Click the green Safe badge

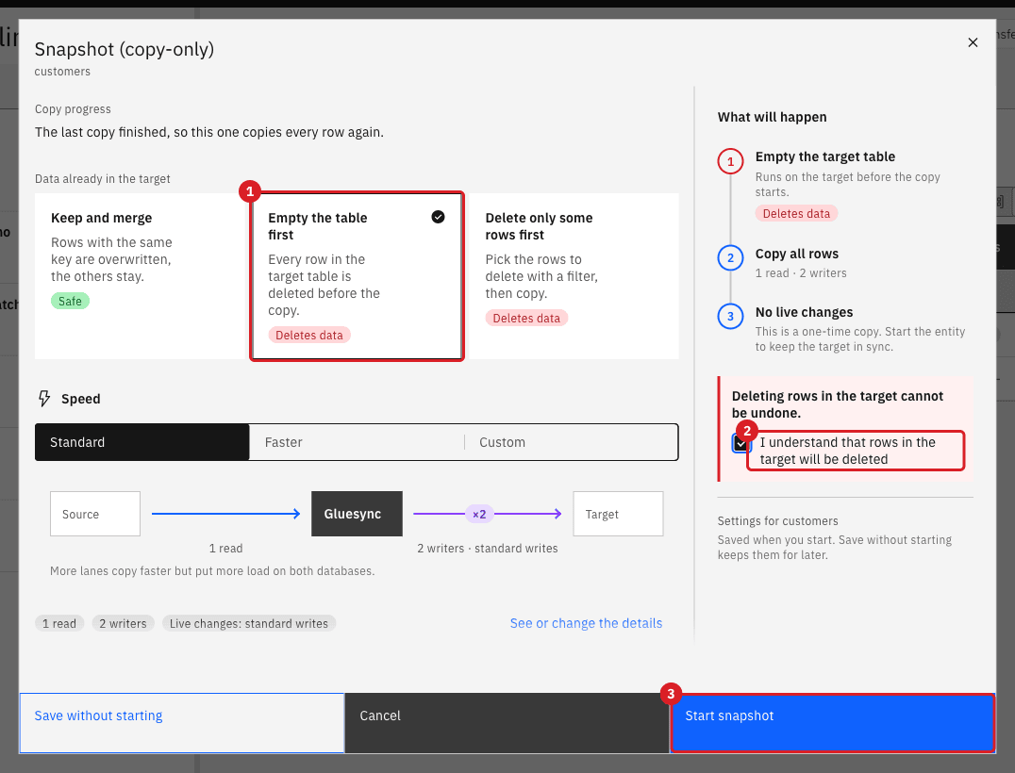[x=70, y=301]
